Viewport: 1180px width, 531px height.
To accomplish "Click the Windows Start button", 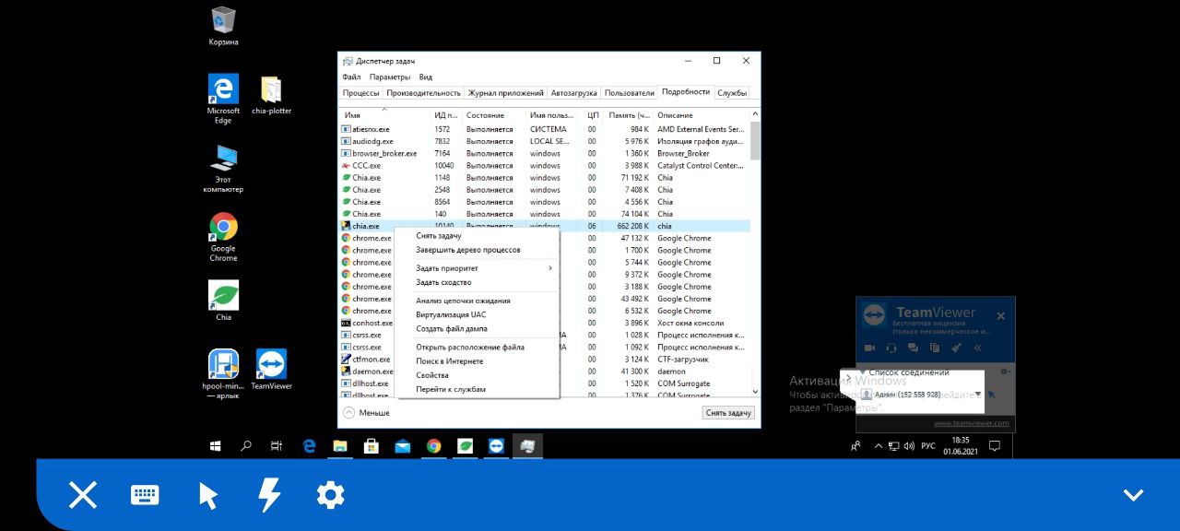I will 215,446.
